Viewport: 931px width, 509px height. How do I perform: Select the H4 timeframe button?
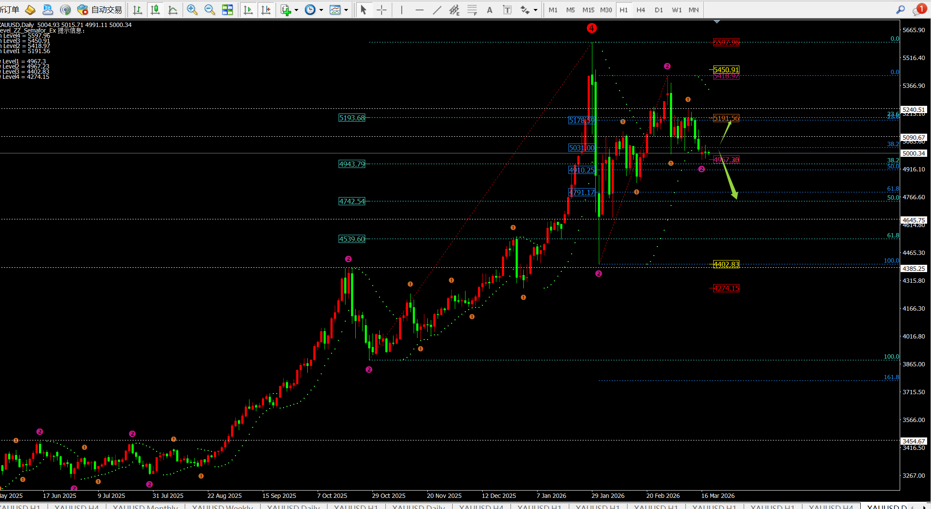point(641,10)
